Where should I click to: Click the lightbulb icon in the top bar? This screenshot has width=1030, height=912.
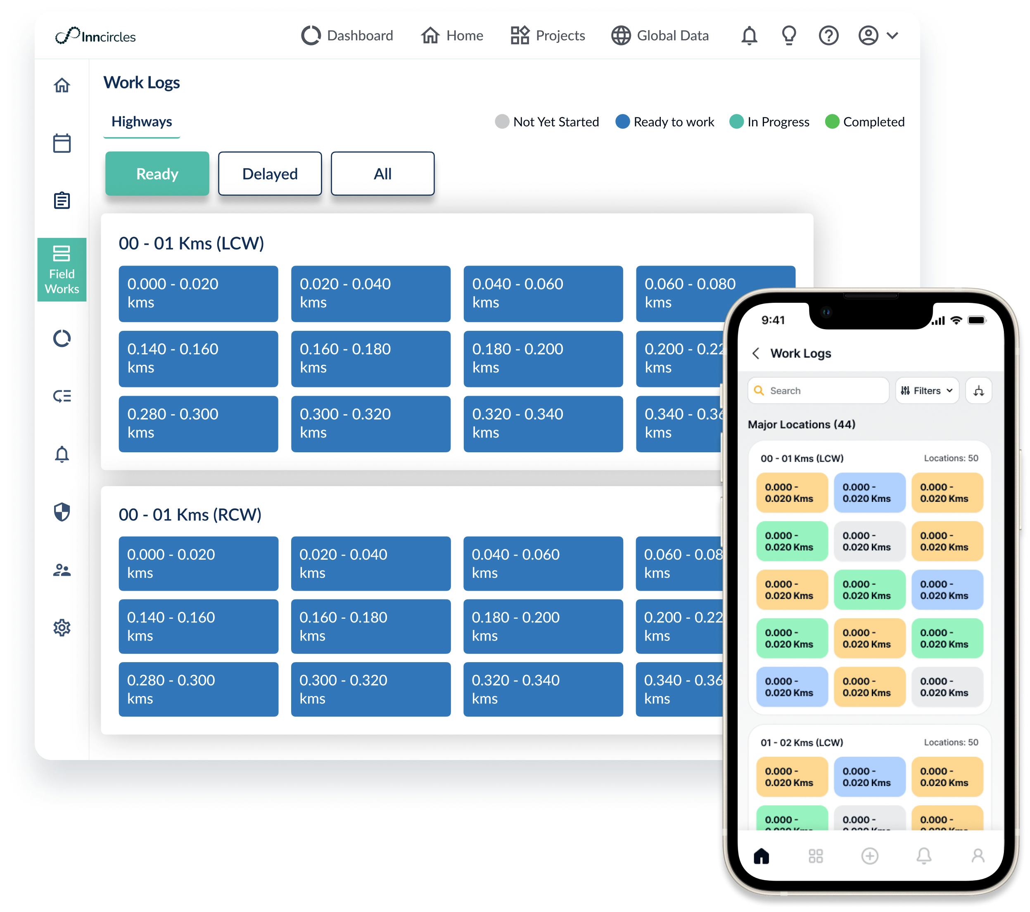[789, 35]
